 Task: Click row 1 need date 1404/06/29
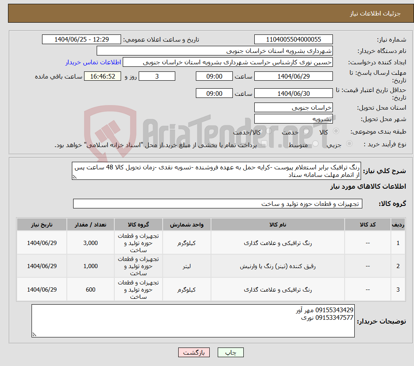pos(42,243)
